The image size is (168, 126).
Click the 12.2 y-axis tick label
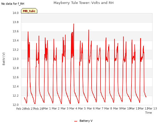[x=15, y=96]
